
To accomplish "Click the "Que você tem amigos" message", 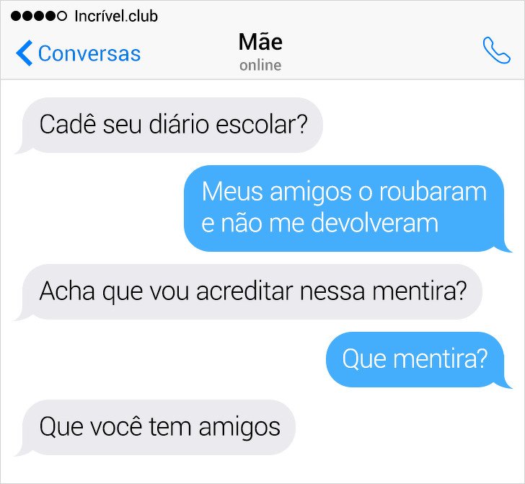I will pos(154,428).
